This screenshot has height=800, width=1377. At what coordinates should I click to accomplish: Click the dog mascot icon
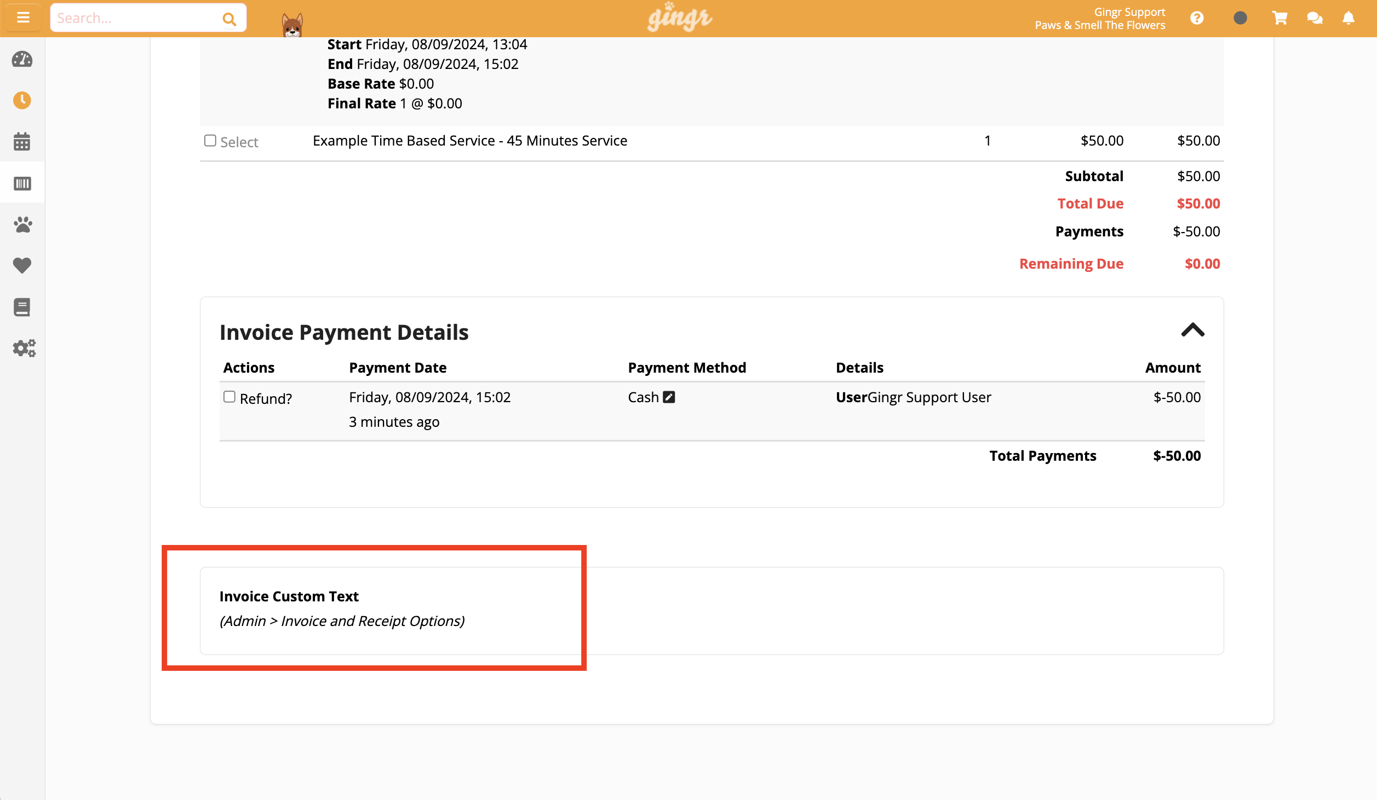click(292, 25)
